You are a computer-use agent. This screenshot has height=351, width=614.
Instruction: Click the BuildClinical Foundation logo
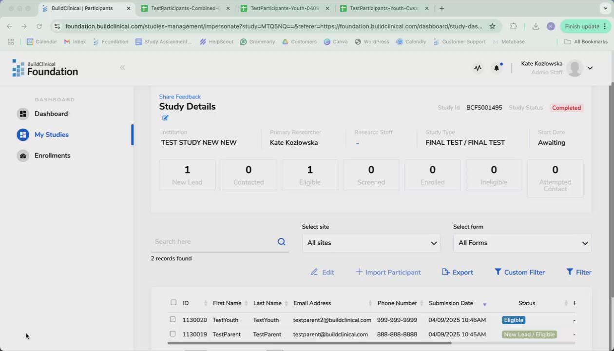coord(45,68)
